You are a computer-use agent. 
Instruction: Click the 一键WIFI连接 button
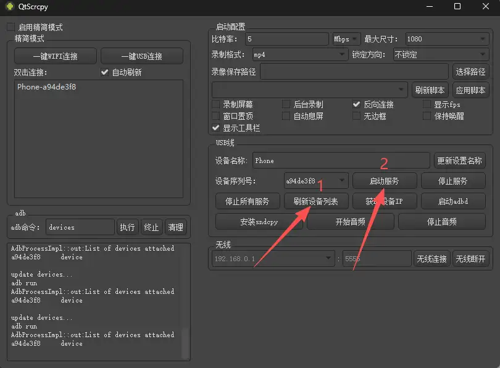click(x=55, y=55)
